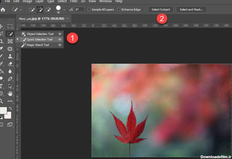232x159 pixels.
Task: Open the Help menu
Action: (x=119, y=1)
